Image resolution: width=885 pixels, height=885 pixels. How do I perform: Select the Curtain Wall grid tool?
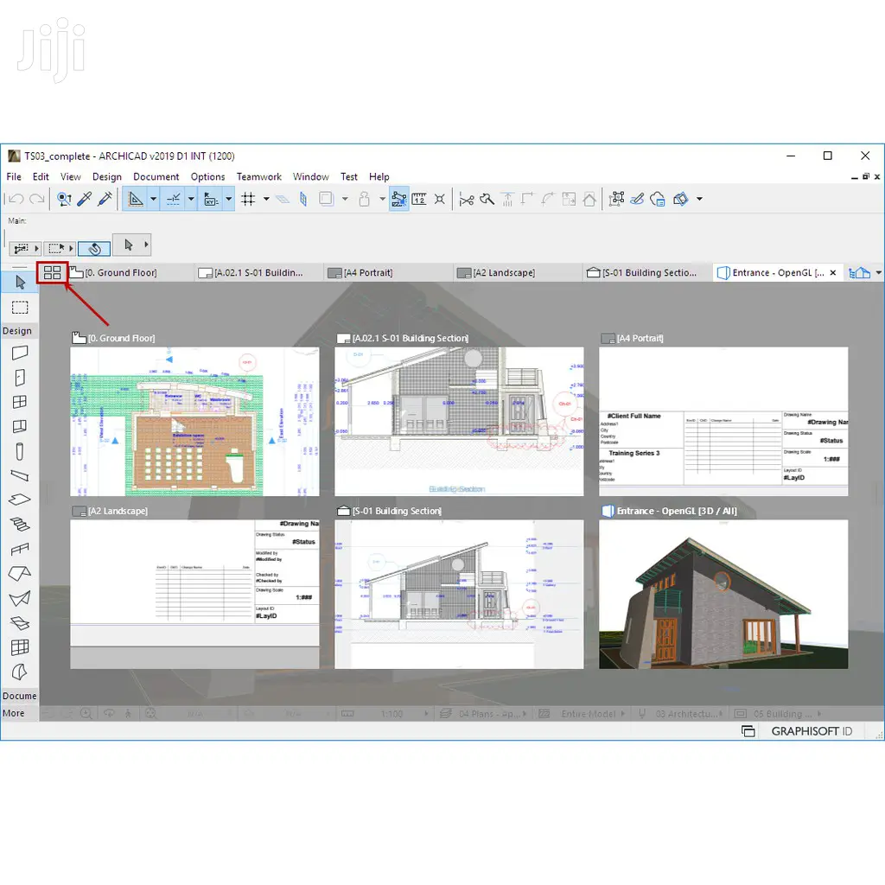[20, 647]
